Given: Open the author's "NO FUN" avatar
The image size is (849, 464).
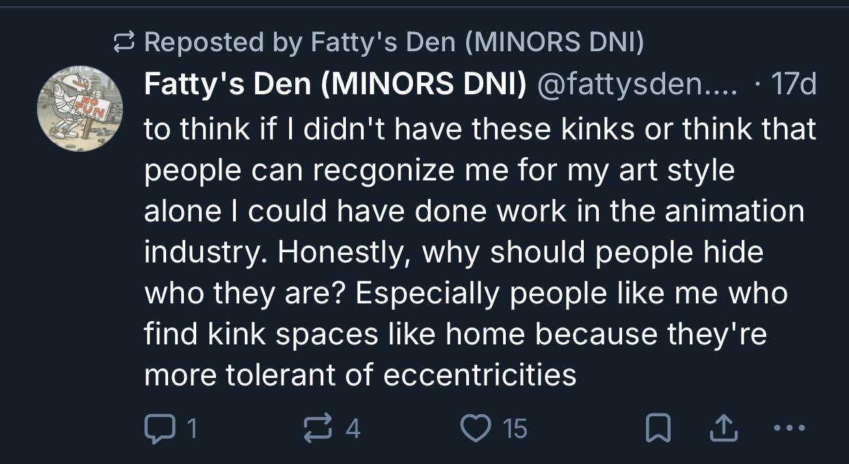Looking at the screenshot, I should 80,109.
